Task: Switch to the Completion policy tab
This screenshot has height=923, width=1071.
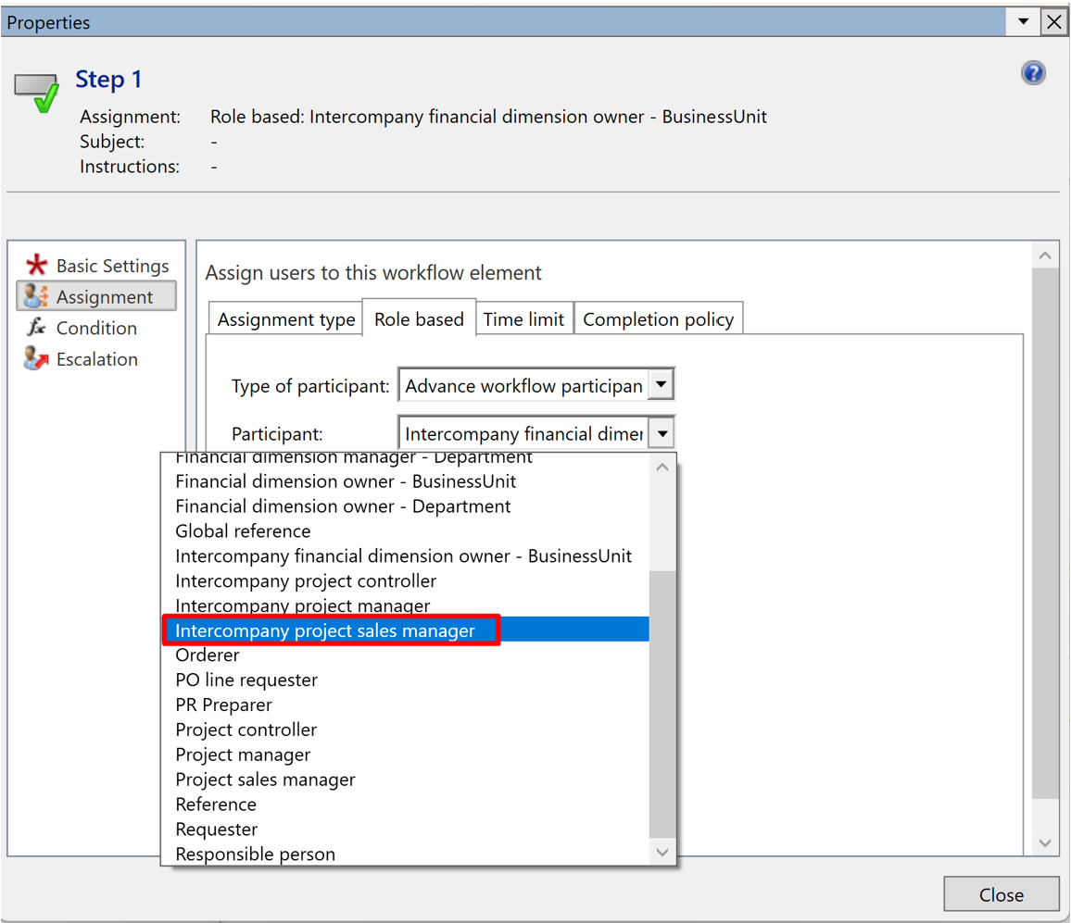Action: point(658,319)
